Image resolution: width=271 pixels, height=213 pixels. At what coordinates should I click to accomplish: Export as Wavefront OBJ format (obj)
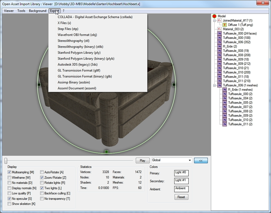[x=98, y=35]
